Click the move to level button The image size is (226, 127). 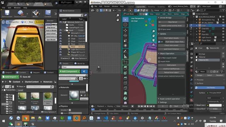[51, 34]
